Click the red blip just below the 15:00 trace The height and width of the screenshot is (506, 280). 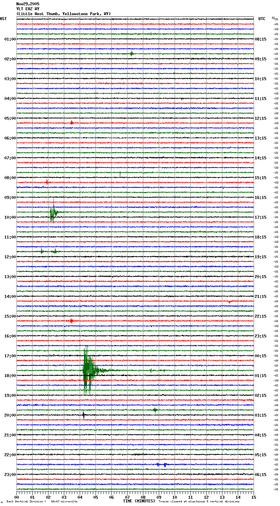pyautogui.click(x=71, y=321)
